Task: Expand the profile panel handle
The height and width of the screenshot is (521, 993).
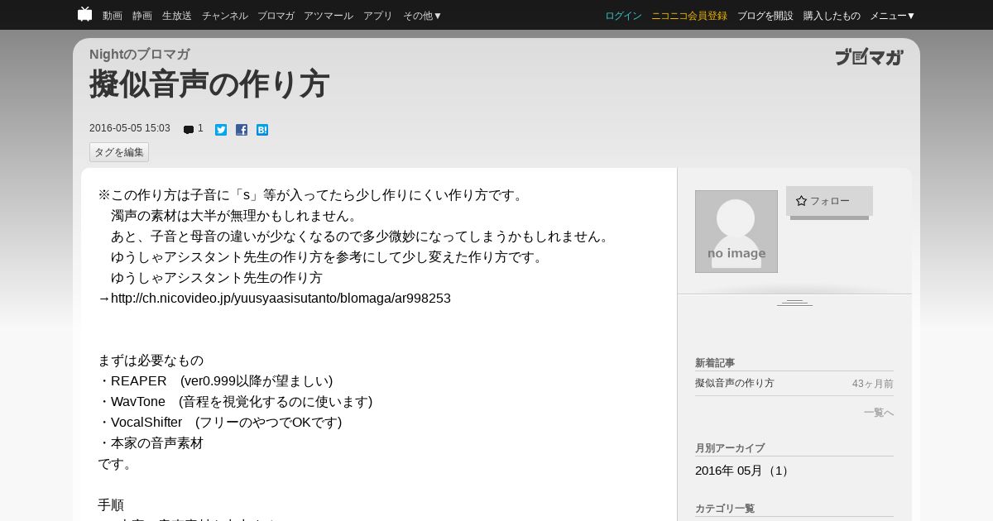Action: 794,303
